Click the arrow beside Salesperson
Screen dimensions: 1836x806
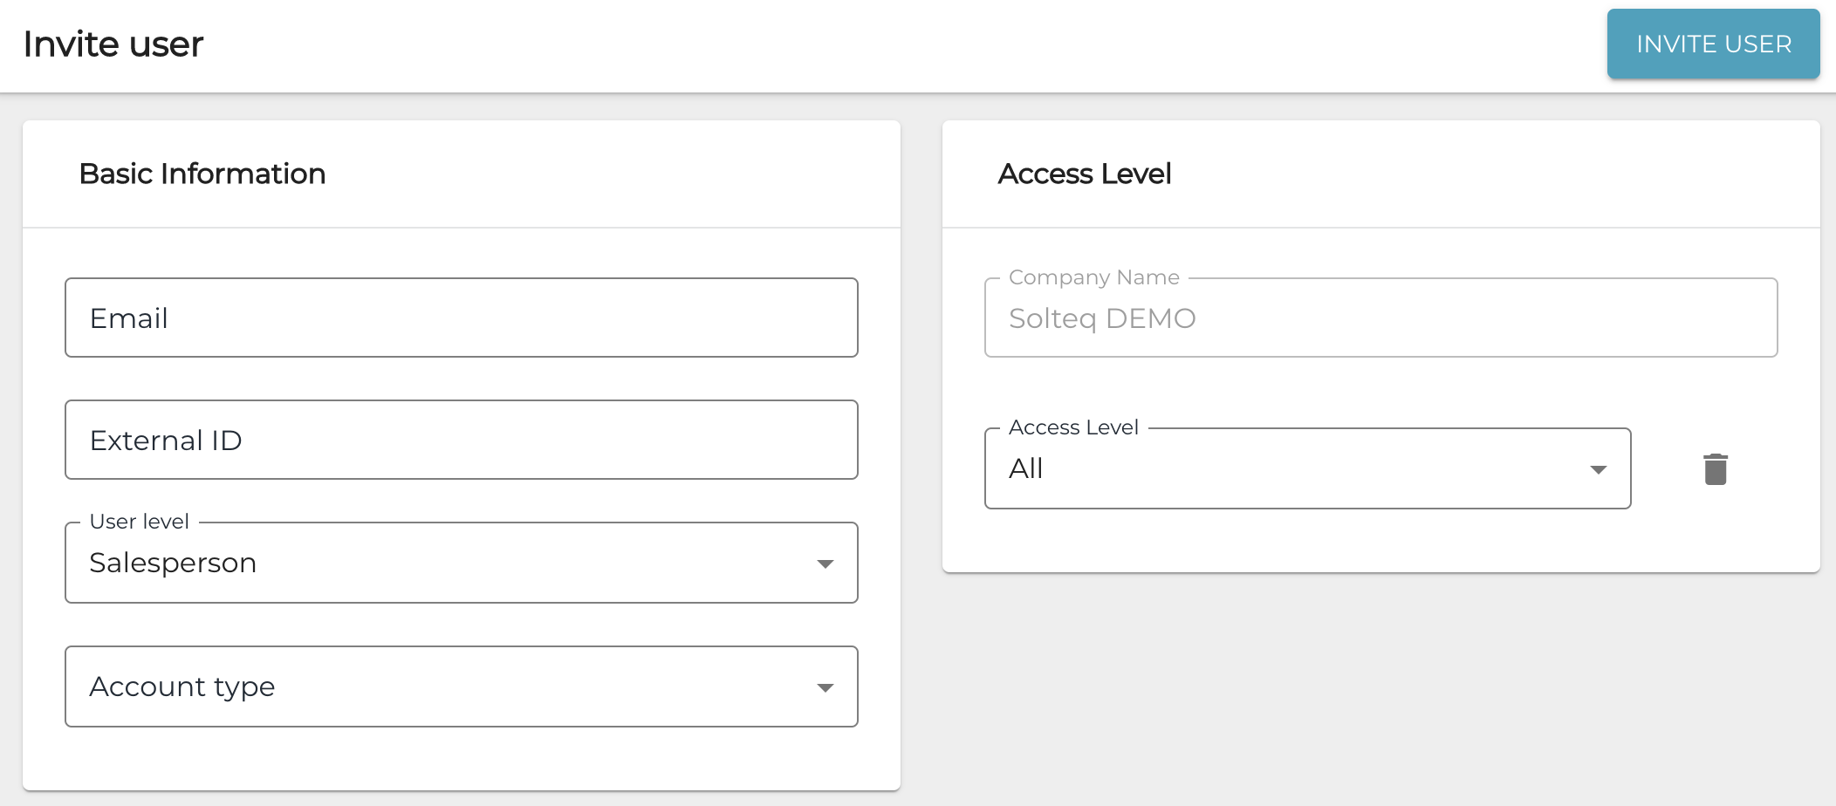(x=825, y=564)
